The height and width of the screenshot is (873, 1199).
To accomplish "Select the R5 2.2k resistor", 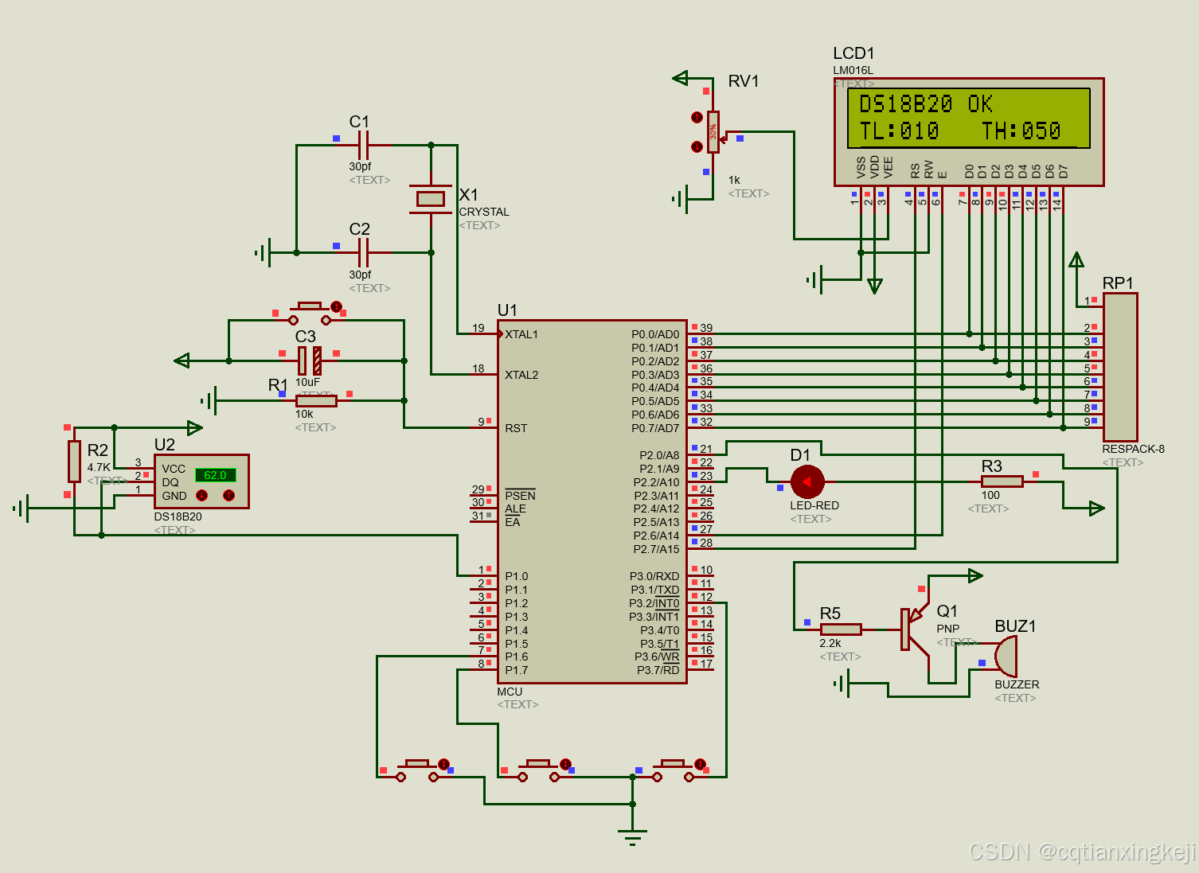I will coord(841,629).
